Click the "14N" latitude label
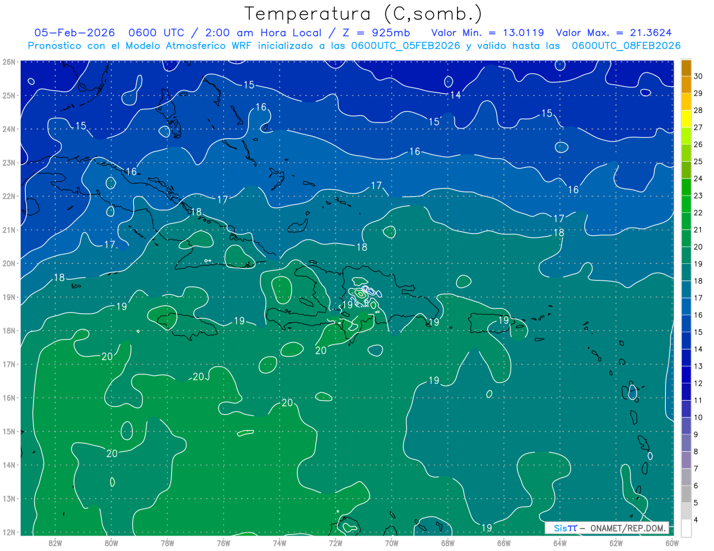Image resolution: width=714 pixels, height=551 pixels. pyautogui.click(x=9, y=465)
